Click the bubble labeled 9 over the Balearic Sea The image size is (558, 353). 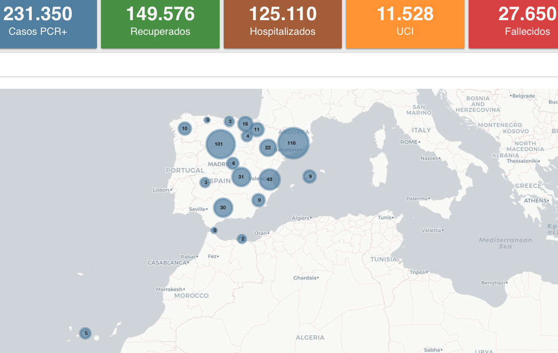(310, 177)
